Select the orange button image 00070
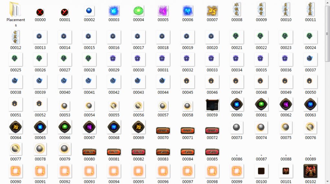The image size is (330, 184). coord(163,130)
